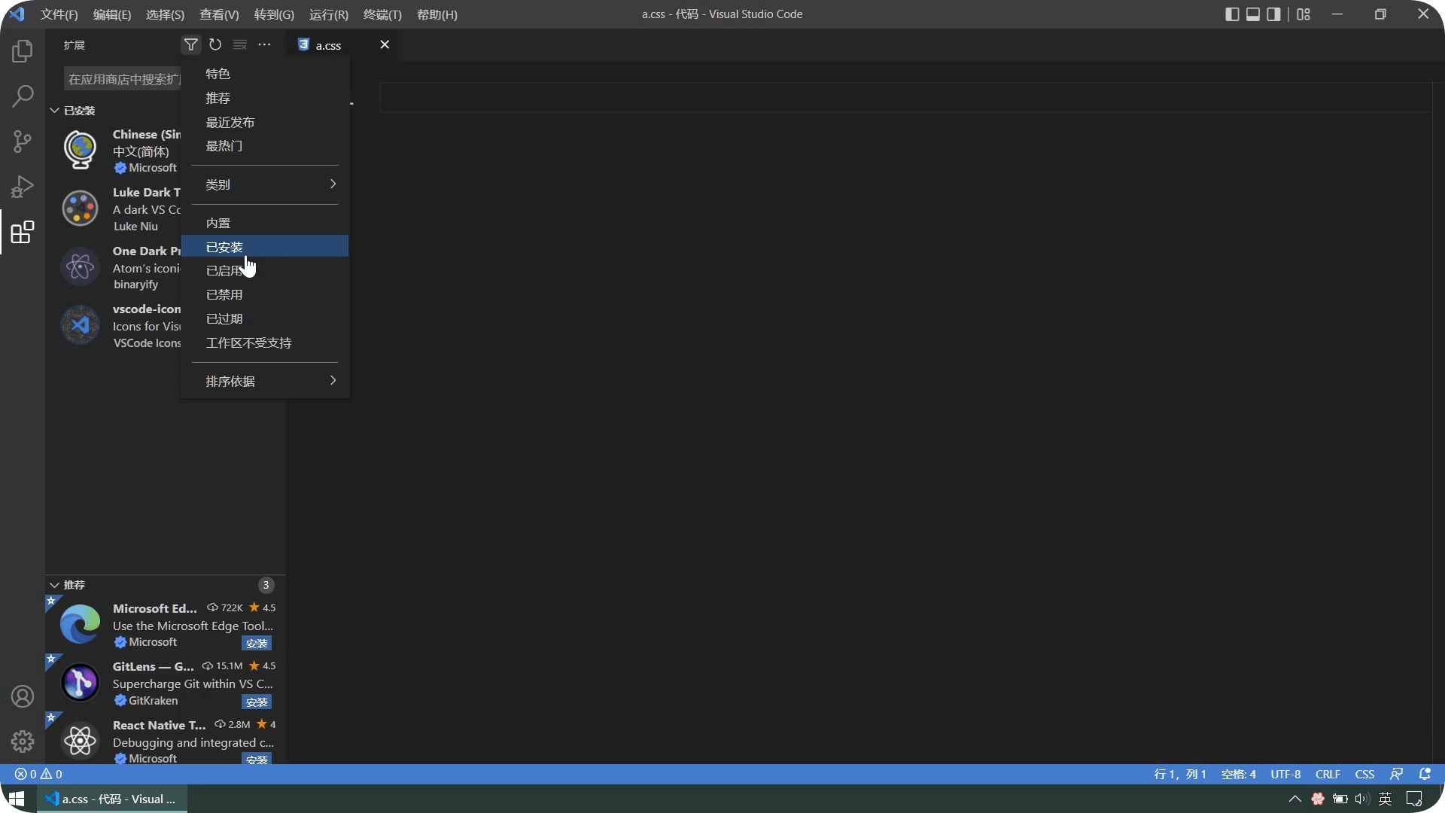The height and width of the screenshot is (813, 1445).
Task: Select 已启用 from the filter menu
Action: click(x=224, y=271)
